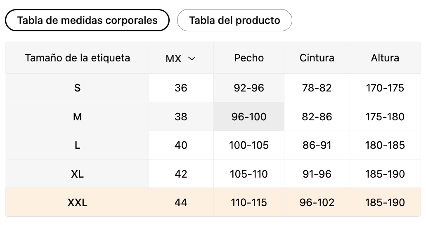
Task: Click the Pecho column header
Action: coord(249,58)
